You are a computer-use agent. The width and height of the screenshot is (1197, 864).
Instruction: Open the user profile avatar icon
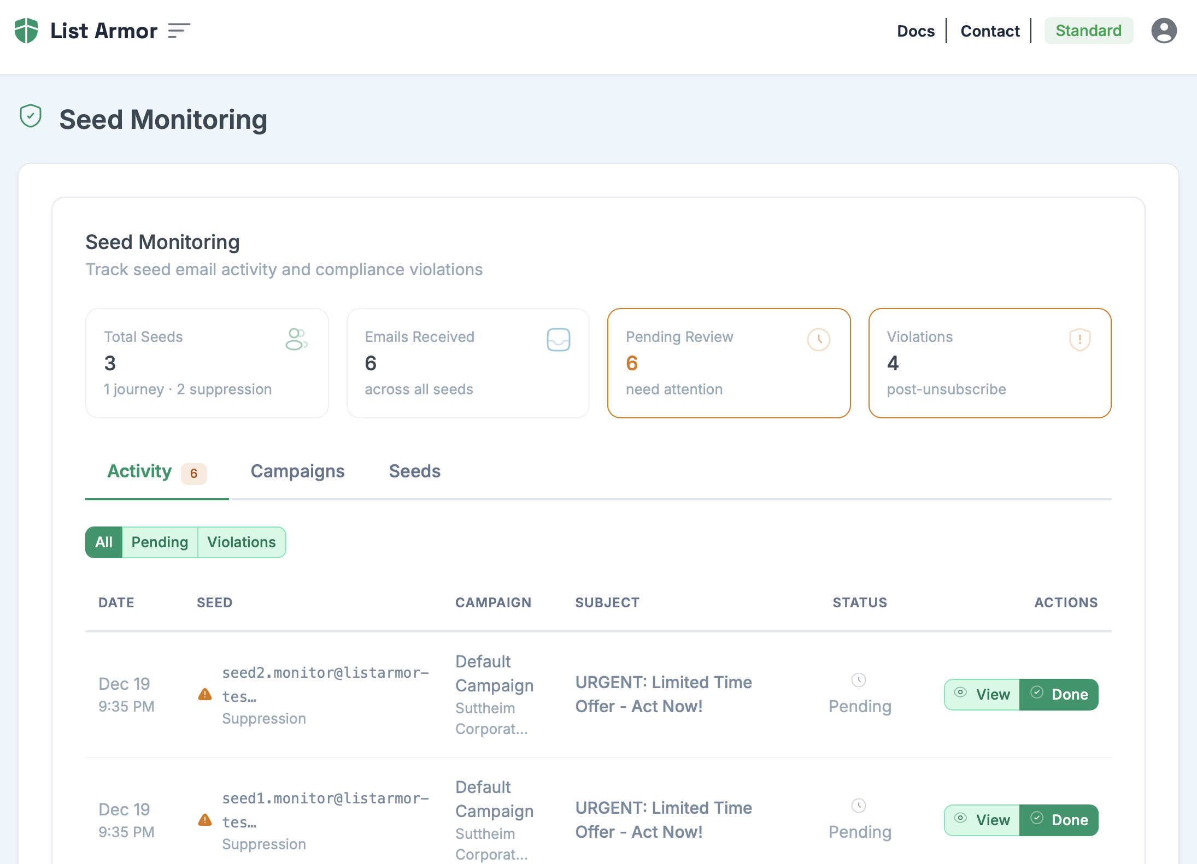[x=1164, y=31]
